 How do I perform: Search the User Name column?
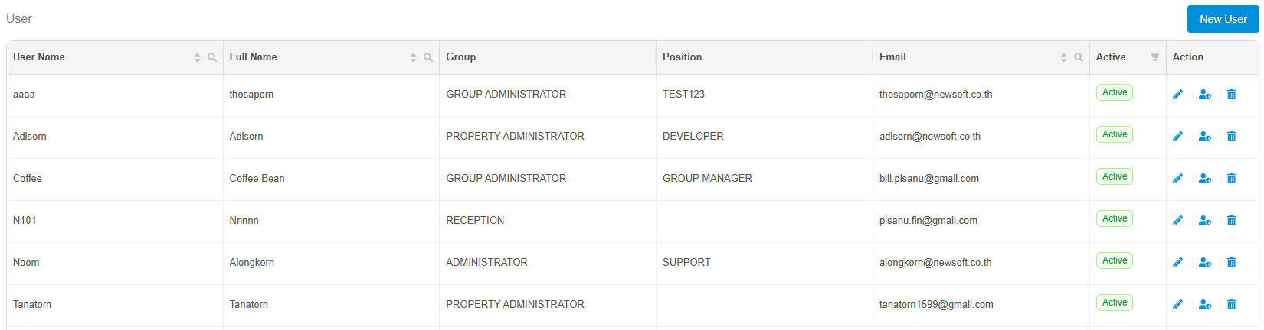pyautogui.click(x=212, y=57)
